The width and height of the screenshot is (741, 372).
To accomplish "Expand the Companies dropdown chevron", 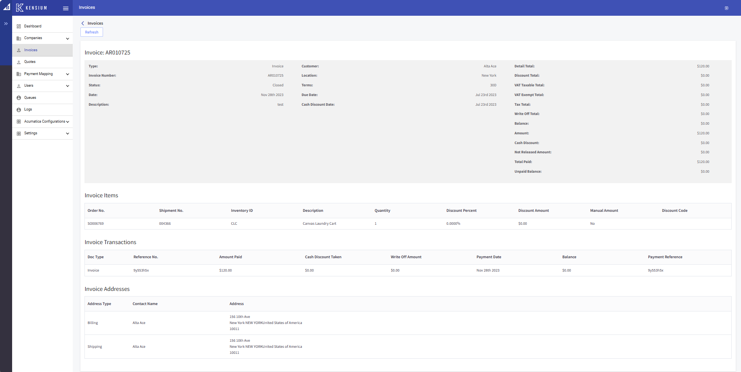I will [67, 38].
